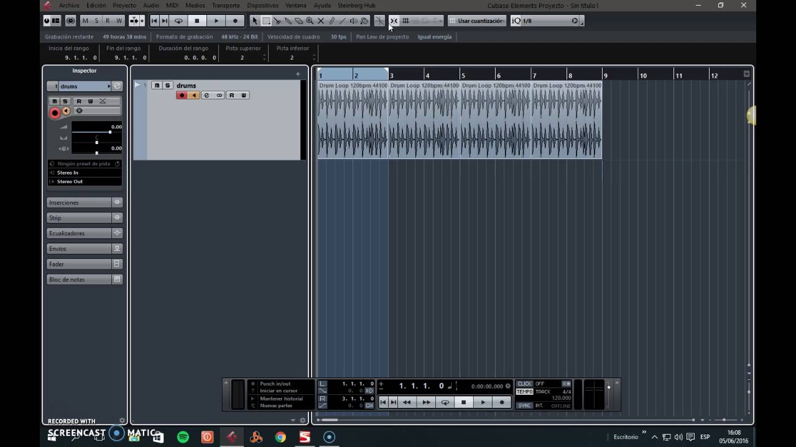
Task: Open the Archivo menu
Action: click(69, 5)
